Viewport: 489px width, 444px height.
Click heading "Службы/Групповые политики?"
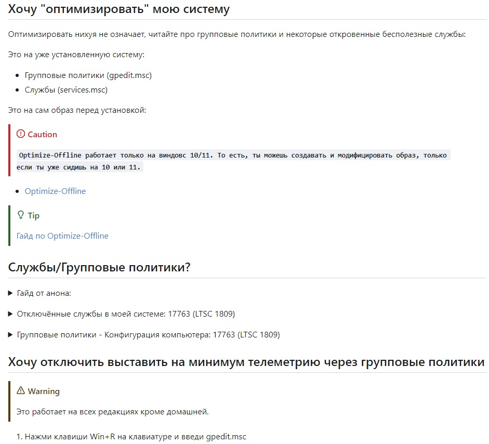[99, 267]
